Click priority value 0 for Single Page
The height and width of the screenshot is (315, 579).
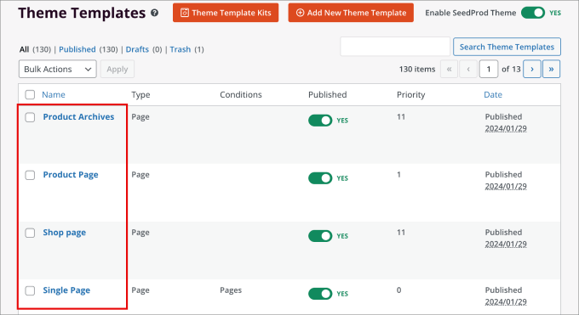point(398,290)
